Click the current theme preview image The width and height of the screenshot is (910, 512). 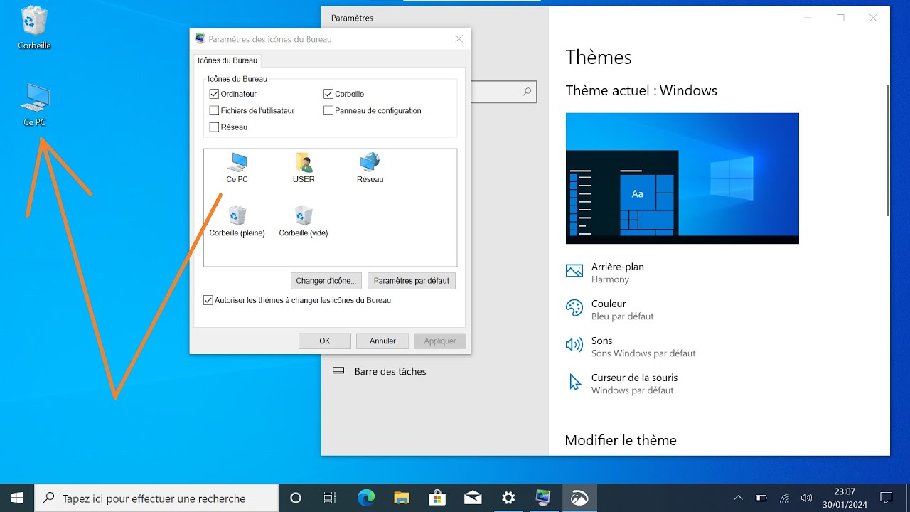pos(682,178)
